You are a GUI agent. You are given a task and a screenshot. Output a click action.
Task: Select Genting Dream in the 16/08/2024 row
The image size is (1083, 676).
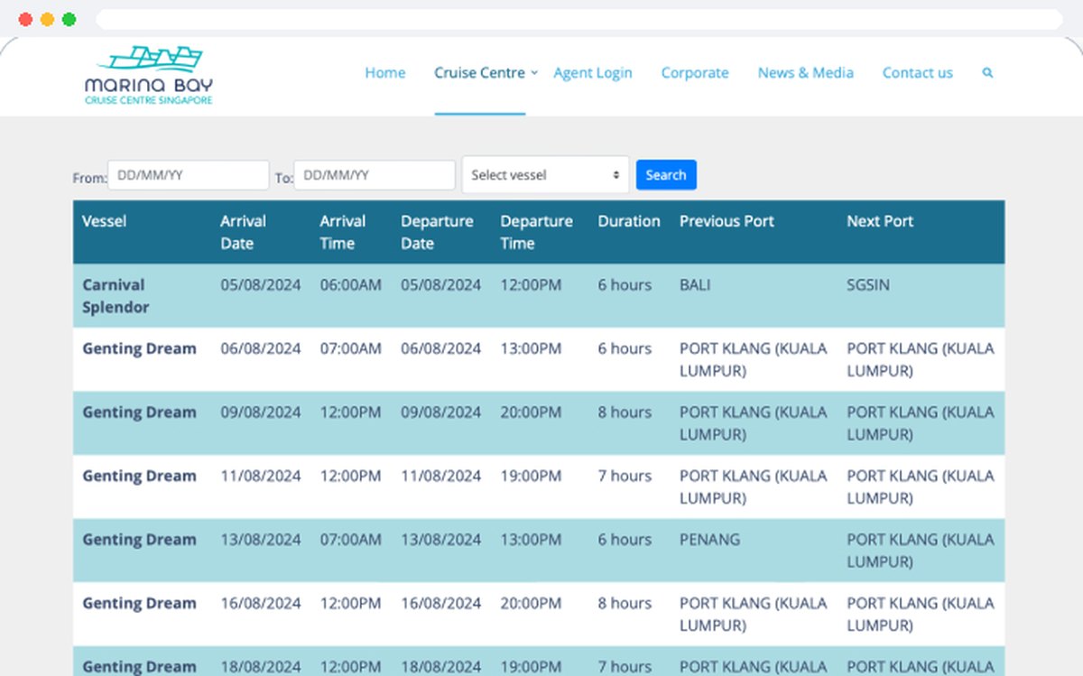click(139, 604)
